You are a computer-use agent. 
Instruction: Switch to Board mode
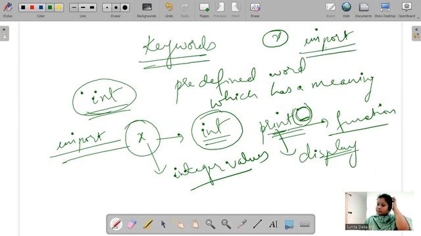point(330,10)
